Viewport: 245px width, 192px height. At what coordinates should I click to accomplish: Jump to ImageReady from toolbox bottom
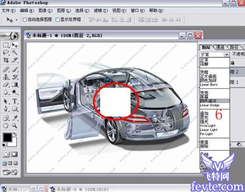click(x=10, y=172)
